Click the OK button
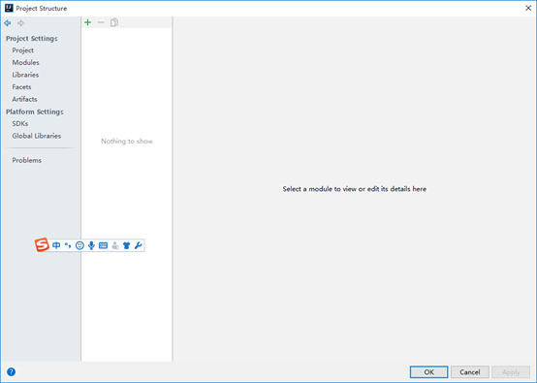 coord(428,372)
